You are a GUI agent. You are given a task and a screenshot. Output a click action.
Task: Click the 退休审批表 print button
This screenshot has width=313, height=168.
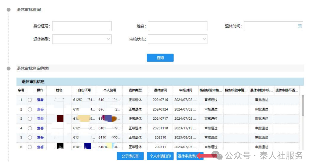click(190, 156)
